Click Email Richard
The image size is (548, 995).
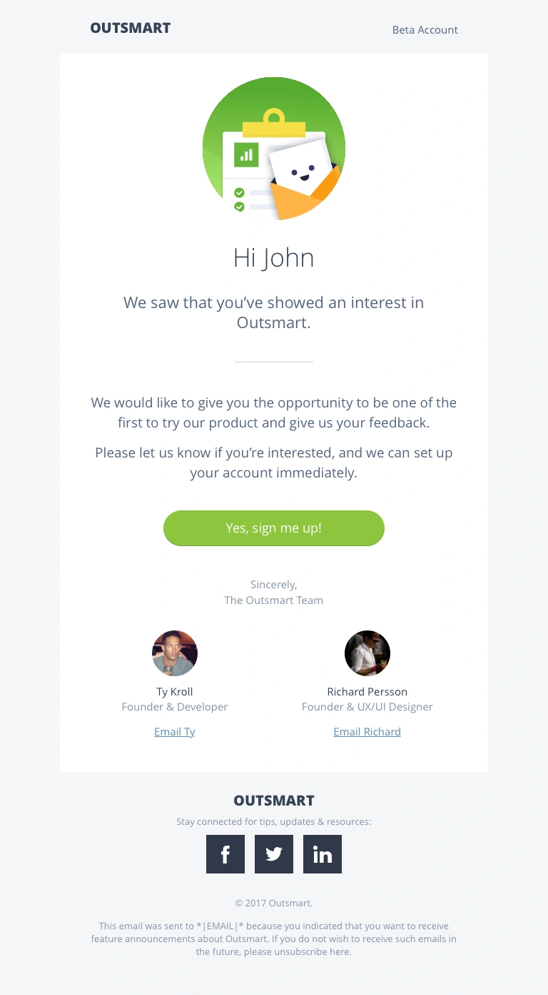[x=367, y=731]
